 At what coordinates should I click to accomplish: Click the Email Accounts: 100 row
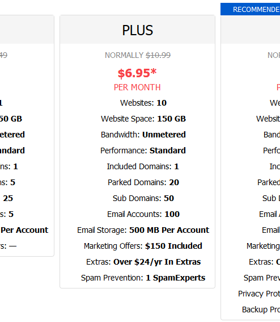point(143,214)
